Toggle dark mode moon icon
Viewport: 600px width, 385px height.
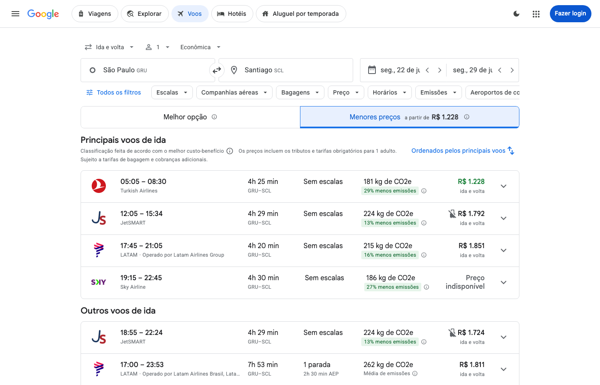tap(516, 14)
